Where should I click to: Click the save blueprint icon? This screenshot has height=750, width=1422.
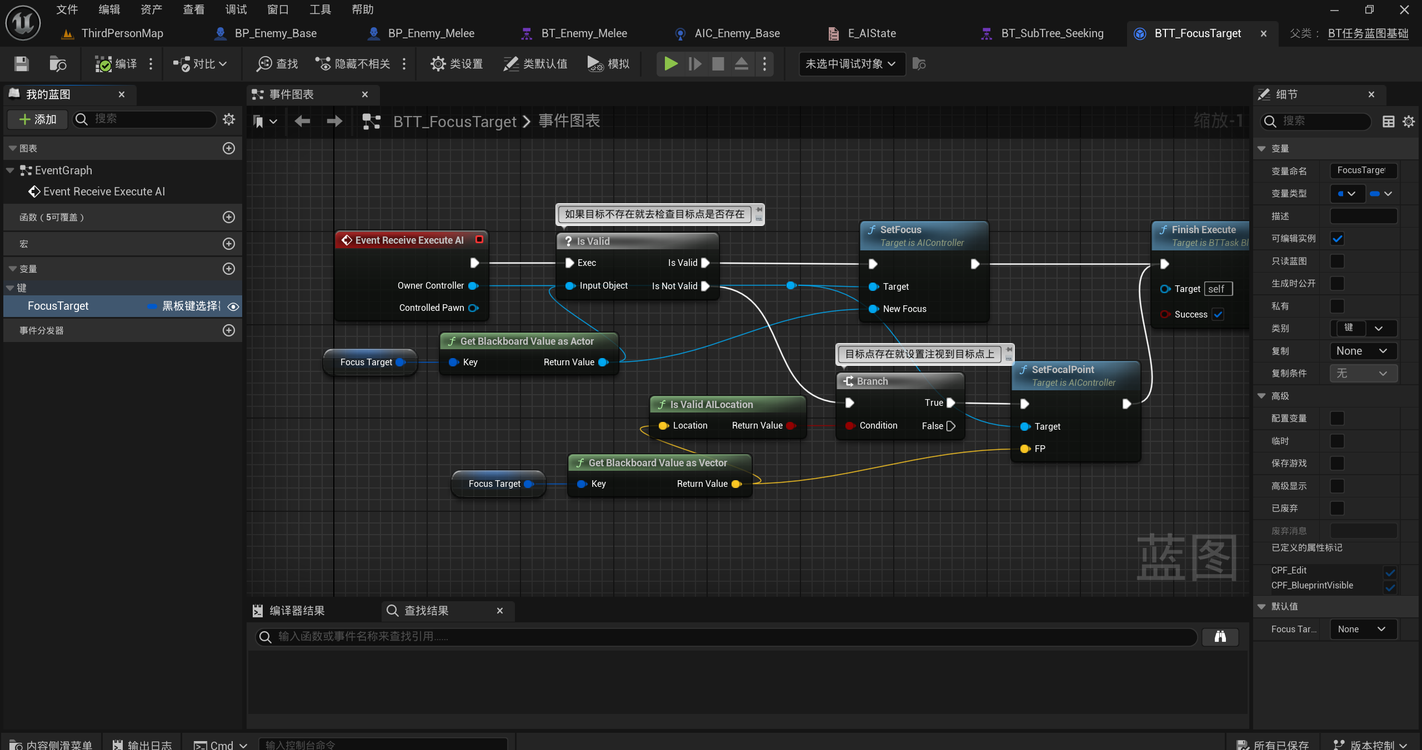(x=21, y=64)
